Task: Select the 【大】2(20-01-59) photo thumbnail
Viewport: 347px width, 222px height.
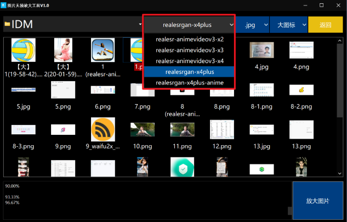Action: (x=63, y=50)
